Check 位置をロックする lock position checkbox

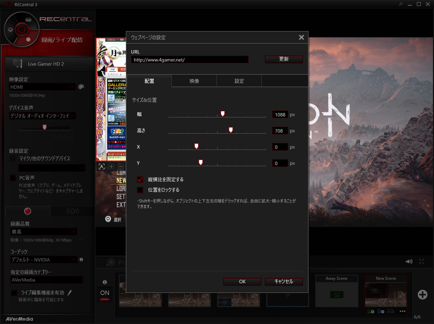tap(140, 190)
